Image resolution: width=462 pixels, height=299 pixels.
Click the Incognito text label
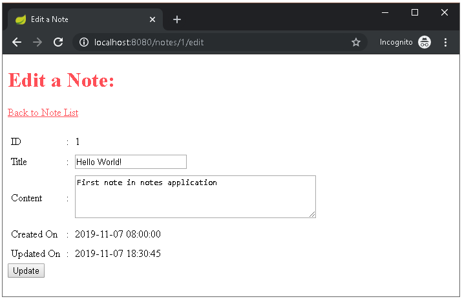coord(396,42)
